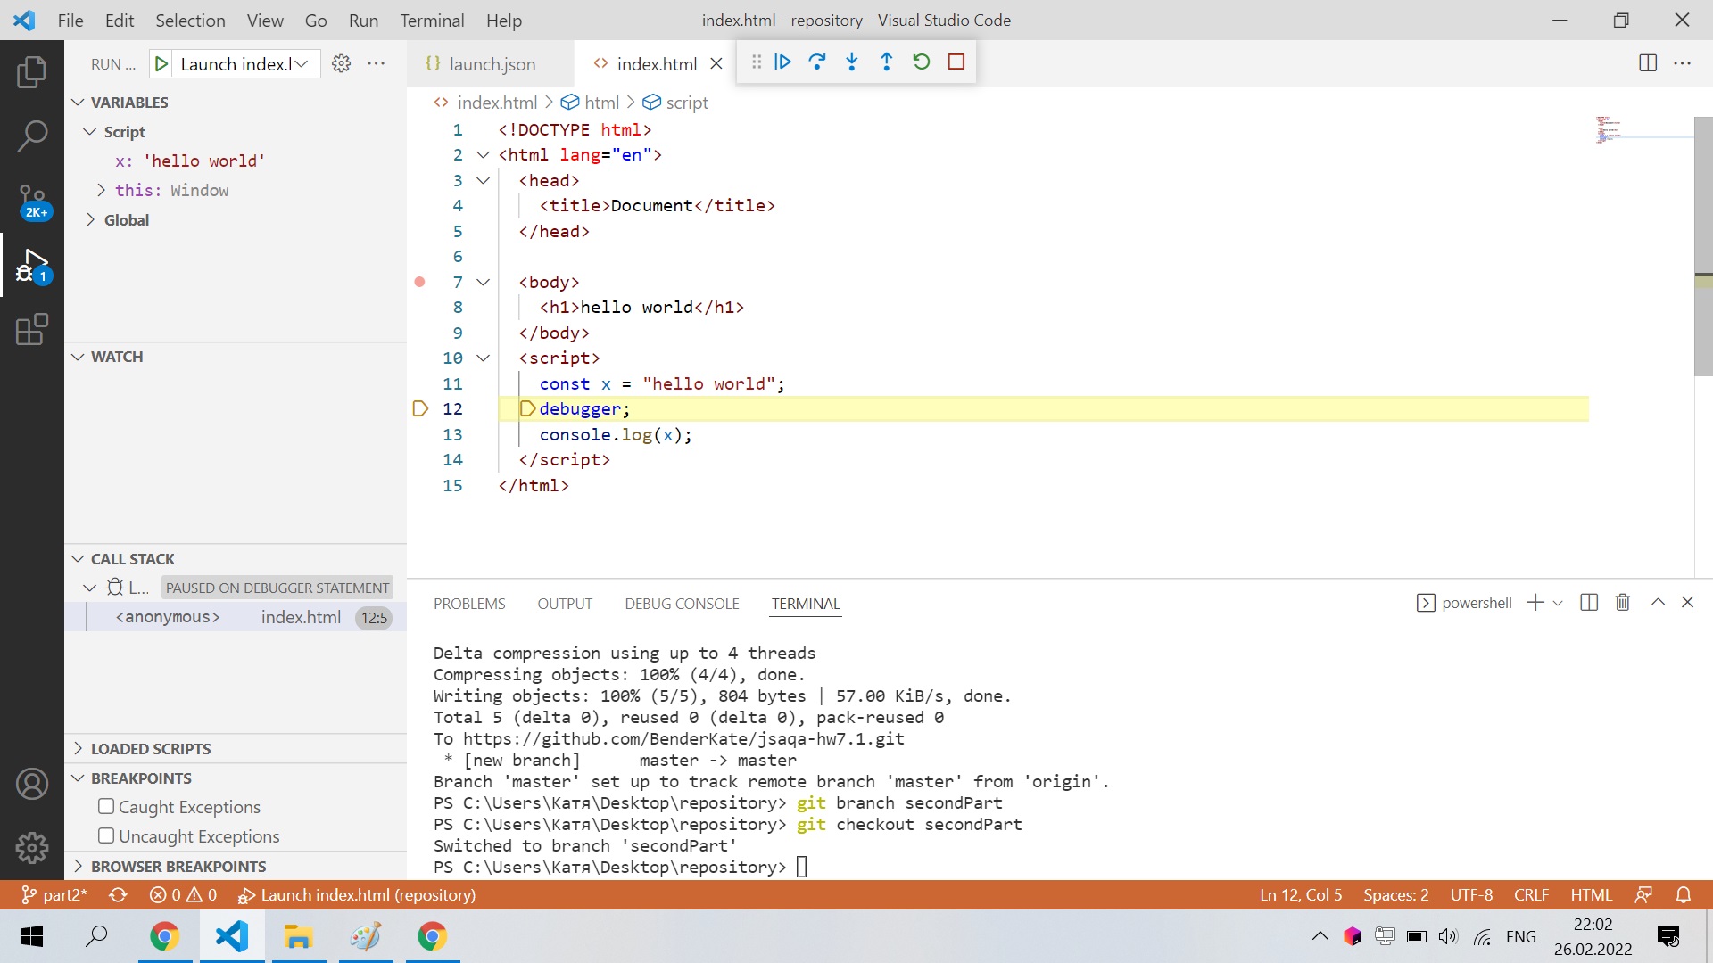Image resolution: width=1713 pixels, height=963 pixels.
Task: Kill terminal using trash icon
Action: pos(1623,603)
